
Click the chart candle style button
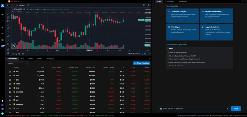coord(12,5)
